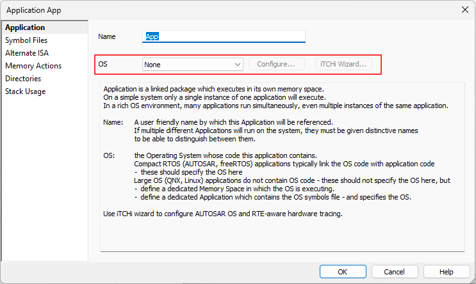476x284 pixels.
Task: Launch the iTCHi Wizard... button
Action: point(343,65)
